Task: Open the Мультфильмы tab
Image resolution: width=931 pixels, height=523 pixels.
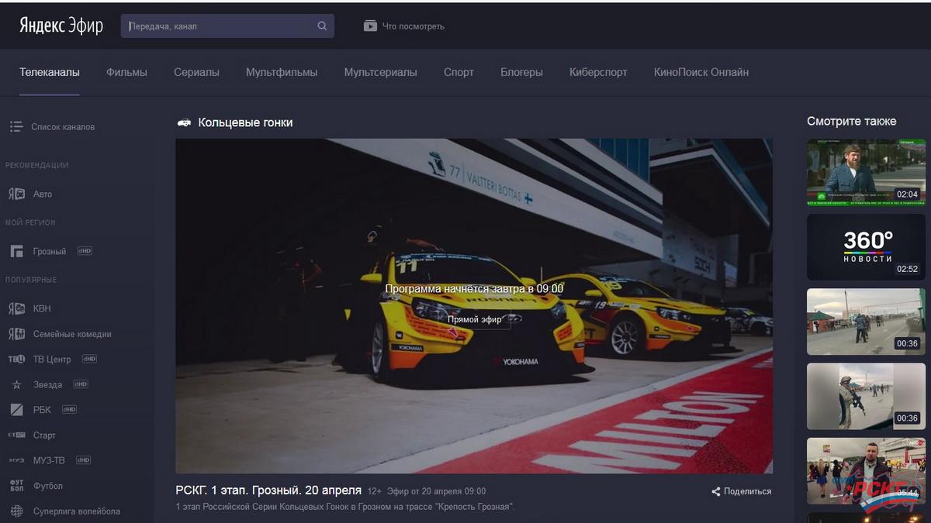Action: 282,72
